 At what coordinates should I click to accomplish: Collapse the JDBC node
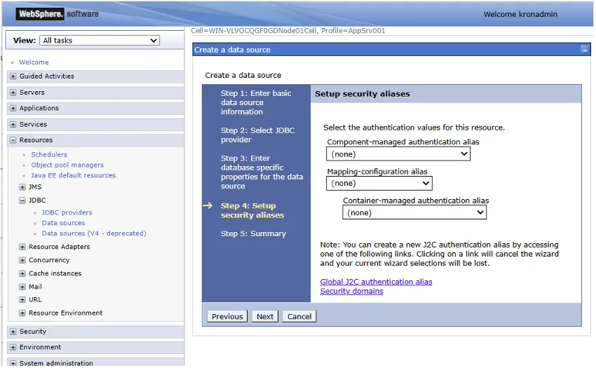click(22, 200)
